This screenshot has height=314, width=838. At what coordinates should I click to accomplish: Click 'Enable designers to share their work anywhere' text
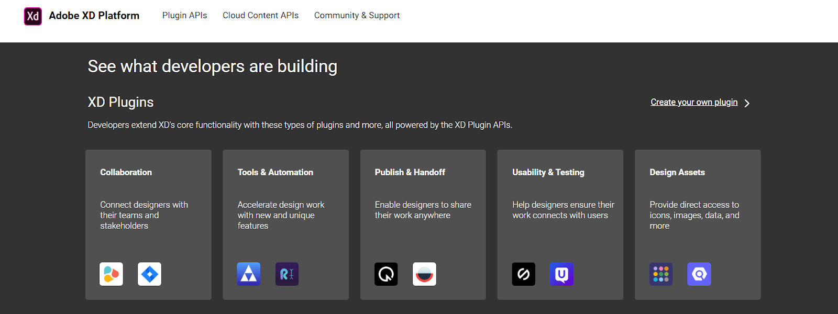tap(423, 210)
